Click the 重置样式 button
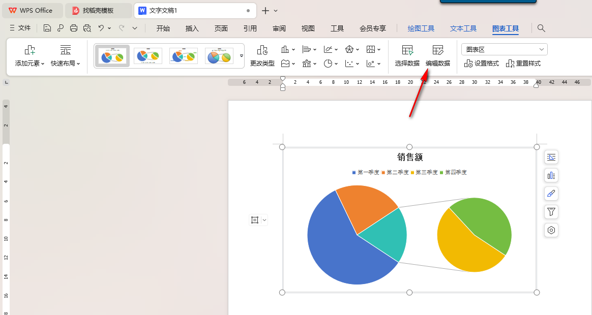Image resolution: width=592 pixels, height=315 pixels. (523, 64)
